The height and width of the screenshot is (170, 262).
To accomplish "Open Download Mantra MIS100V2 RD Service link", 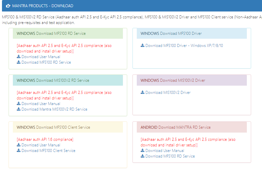I will pos(54,109).
